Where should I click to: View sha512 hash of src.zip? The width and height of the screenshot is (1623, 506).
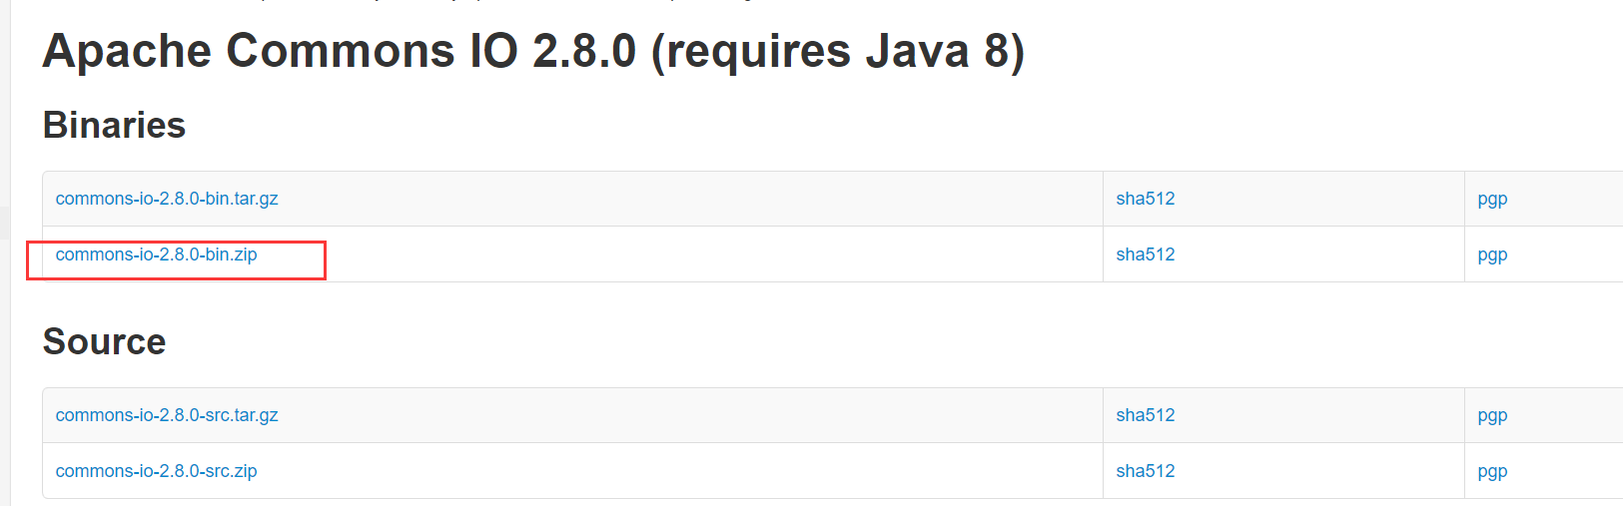(1146, 471)
